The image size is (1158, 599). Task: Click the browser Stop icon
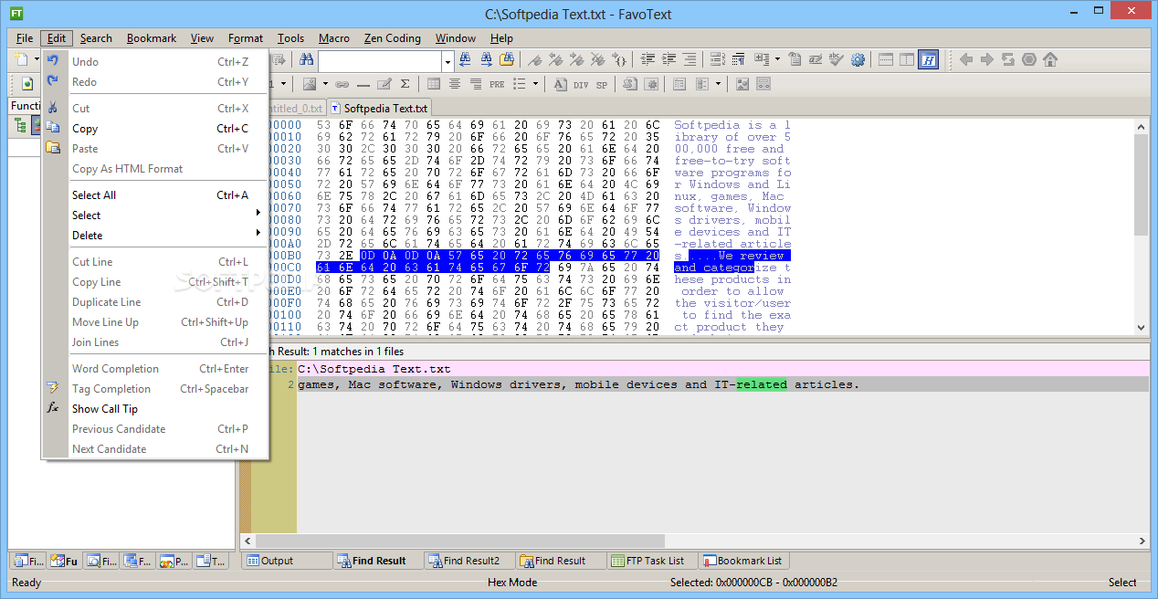tap(1029, 59)
